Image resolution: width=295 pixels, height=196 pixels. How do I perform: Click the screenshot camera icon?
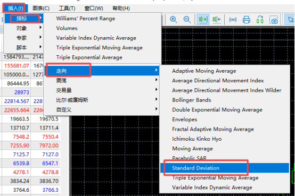274,20
